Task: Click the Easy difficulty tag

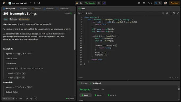Action: 6,19
